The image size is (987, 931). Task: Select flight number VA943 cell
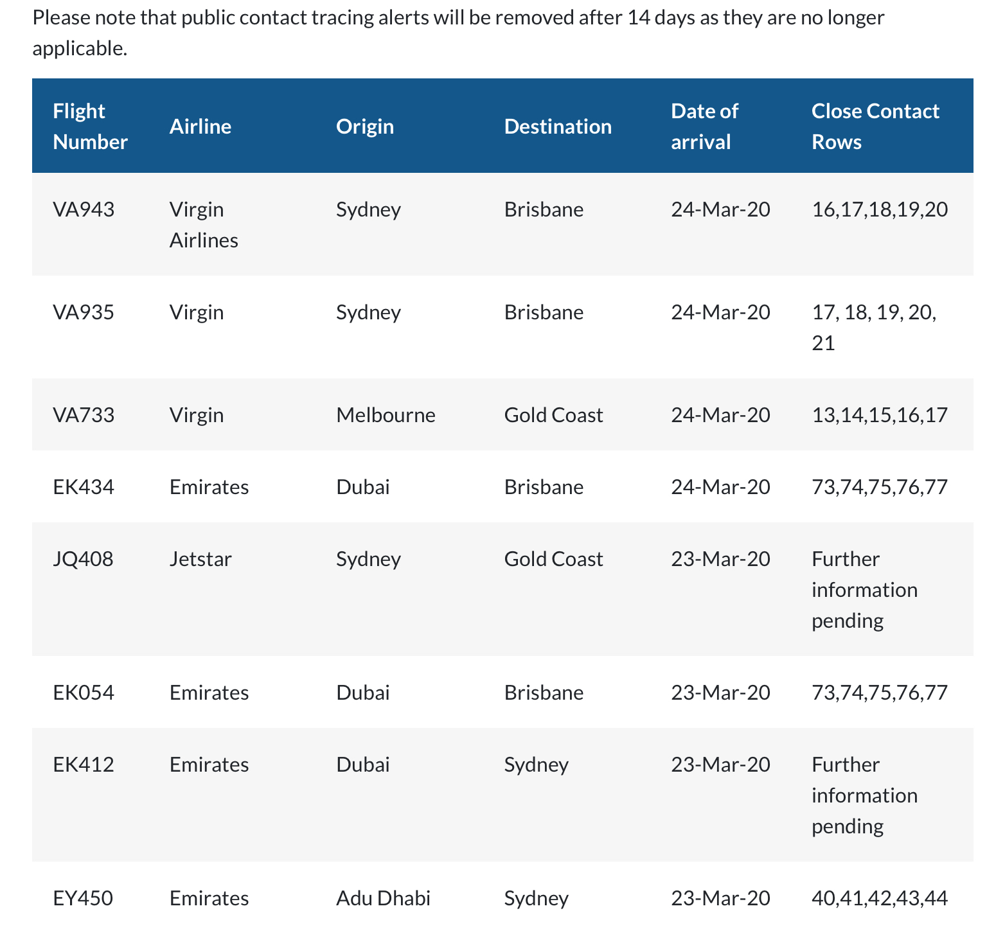[84, 209]
